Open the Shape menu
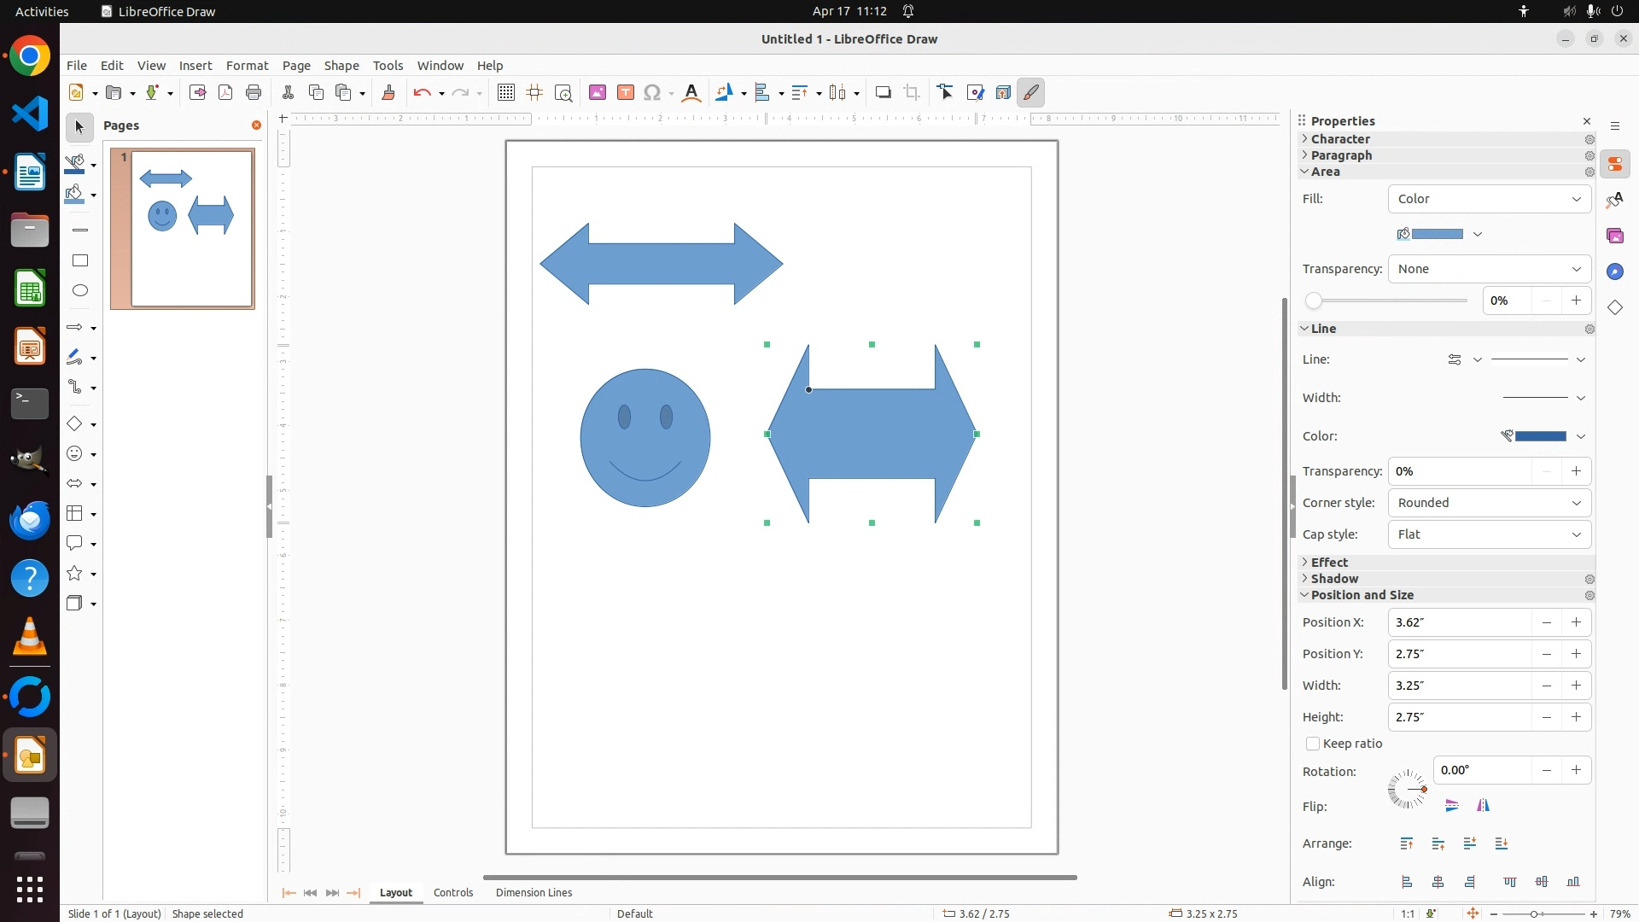The width and height of the screenshot is (1639, 922). point(341,66)
